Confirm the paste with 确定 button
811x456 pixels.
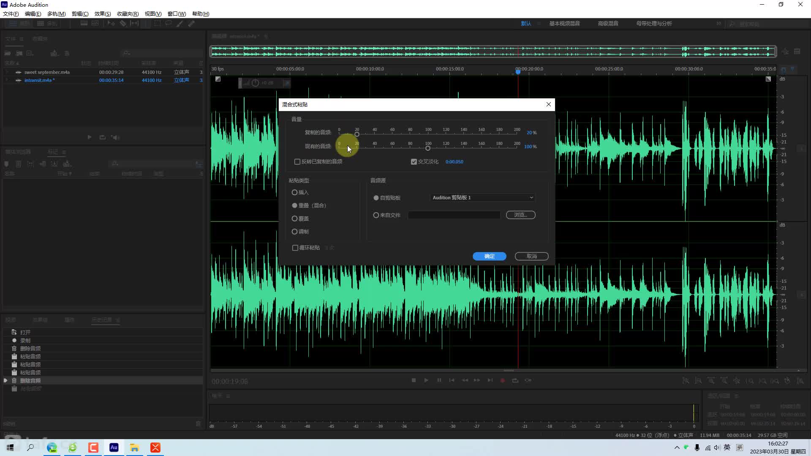tap(489, 256)
